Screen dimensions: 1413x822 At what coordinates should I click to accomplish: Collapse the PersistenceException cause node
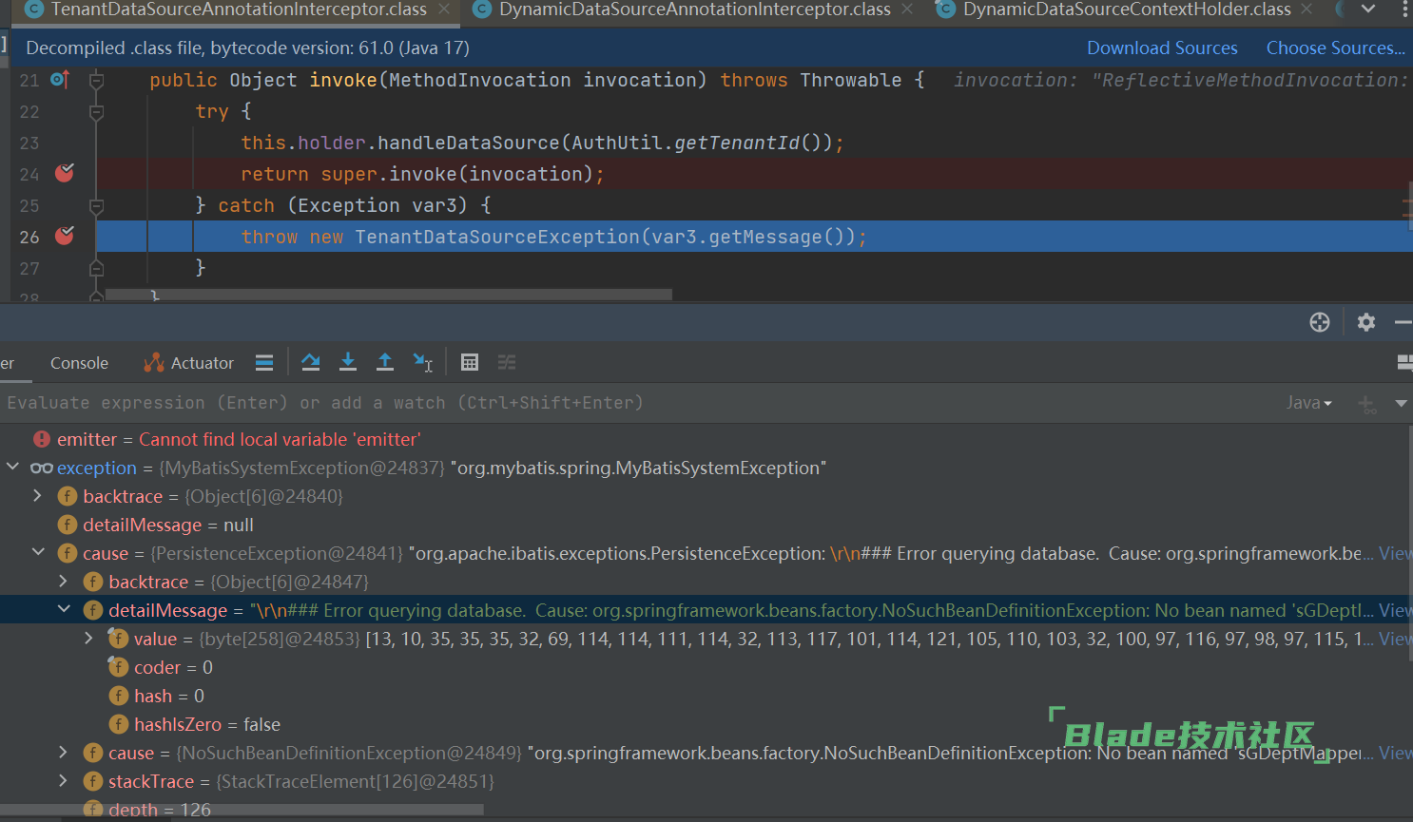38,552
